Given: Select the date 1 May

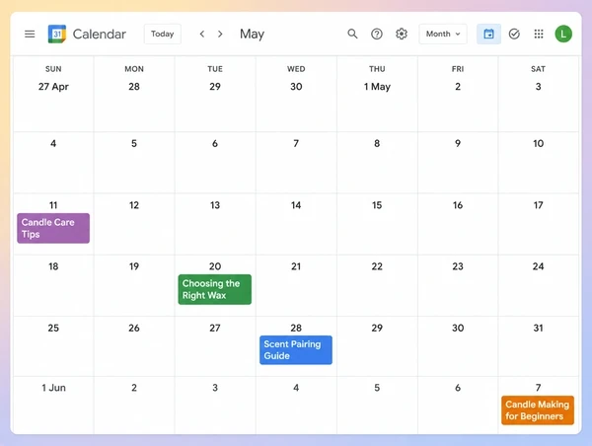Looking at the screenshot, I should coord(377,87).
